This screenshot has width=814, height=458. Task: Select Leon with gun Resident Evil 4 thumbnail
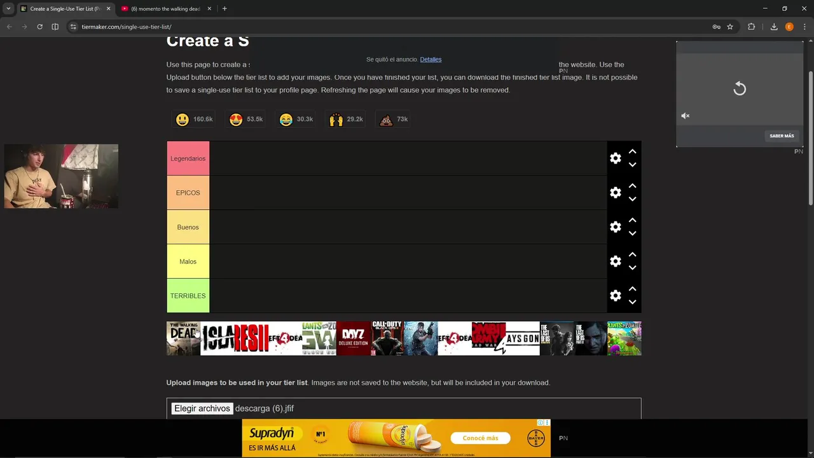(x=421, y=338)
